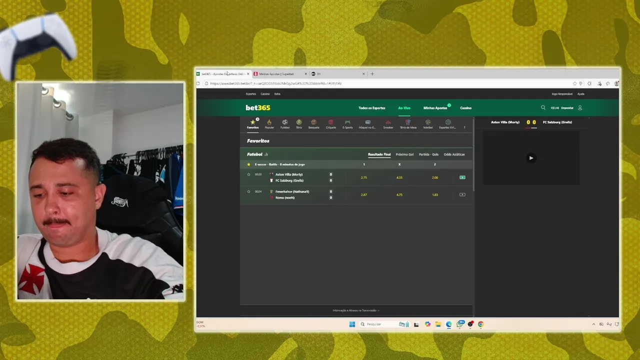
Task: Bet on FC Salzburg at 2.00
Action: point(434,177)
